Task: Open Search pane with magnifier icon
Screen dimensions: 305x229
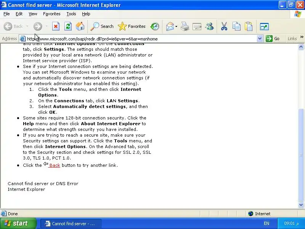Action: click(95, 26)
